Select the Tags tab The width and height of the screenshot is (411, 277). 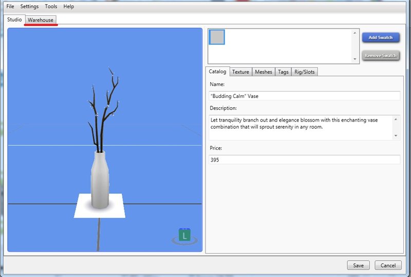point(283,72)
